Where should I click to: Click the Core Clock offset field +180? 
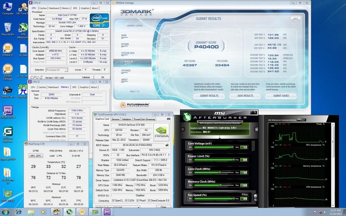(244, 172)
